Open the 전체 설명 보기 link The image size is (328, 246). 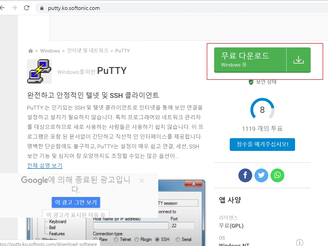45,165
